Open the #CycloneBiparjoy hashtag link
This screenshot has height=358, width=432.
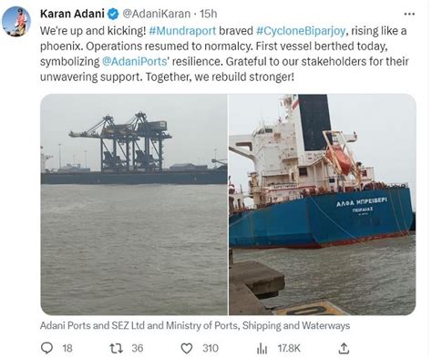pyautogui.click(x=301, y=31)
